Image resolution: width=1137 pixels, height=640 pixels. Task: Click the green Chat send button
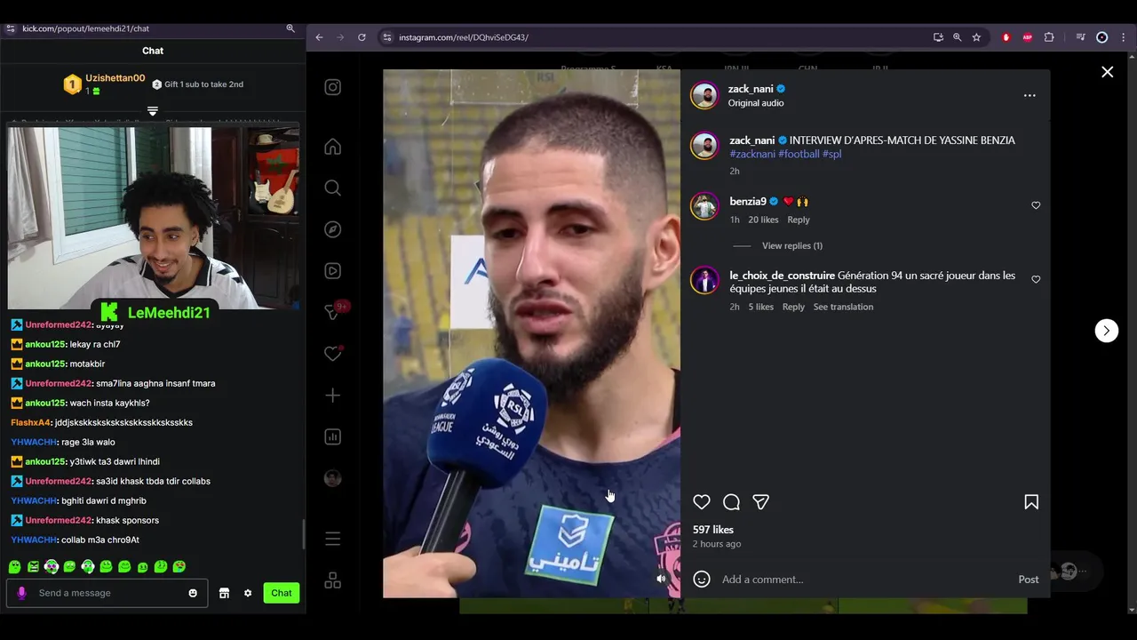[282, 593]
